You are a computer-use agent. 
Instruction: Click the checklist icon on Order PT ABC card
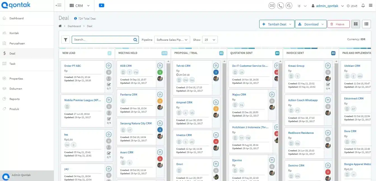coord(109,85)
